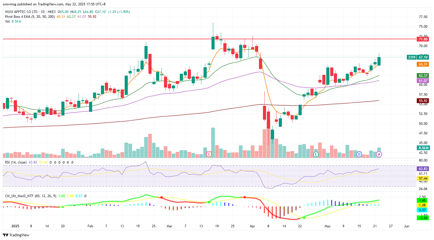The height and width of the screenshot is (240, 434).
Task: Select the Vol indicator legend
Action: point(7,21)
